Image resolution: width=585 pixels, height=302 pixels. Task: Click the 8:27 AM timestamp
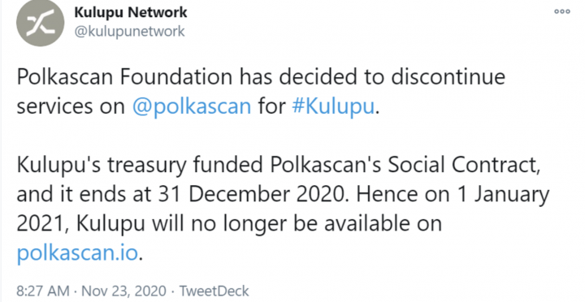pos(43,291)
